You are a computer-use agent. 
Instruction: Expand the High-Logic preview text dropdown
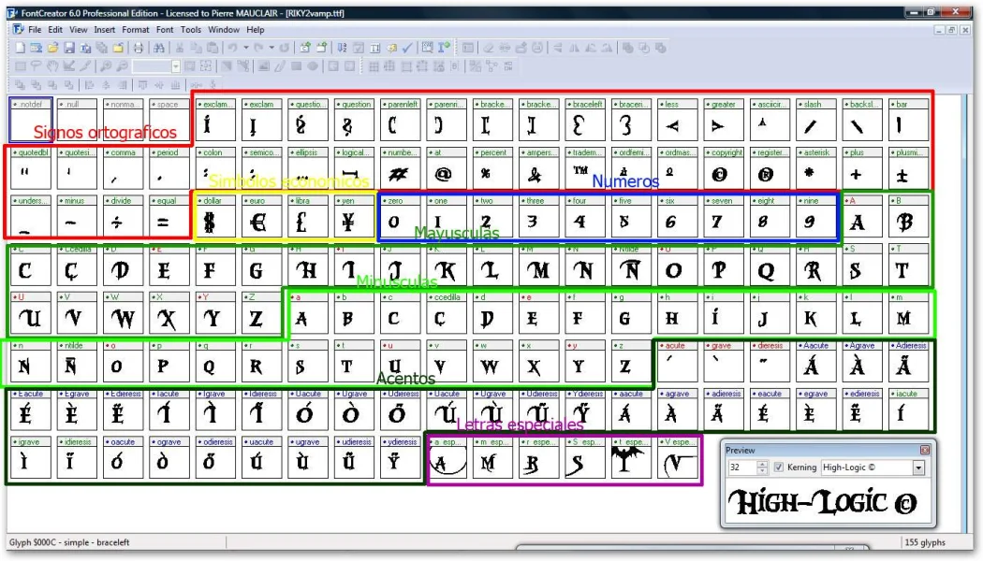[x=918, y=467]
